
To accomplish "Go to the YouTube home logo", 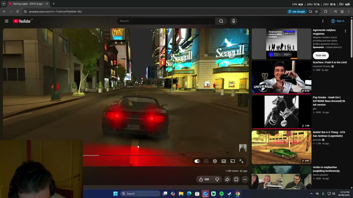I will [22, 21].
